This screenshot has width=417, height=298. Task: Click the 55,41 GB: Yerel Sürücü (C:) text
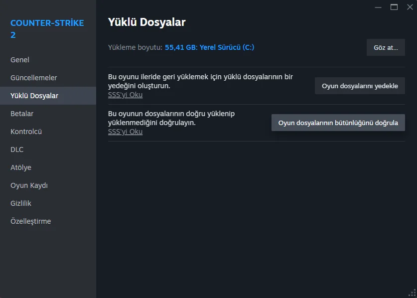pyautogui.click(x=210, y=47)
